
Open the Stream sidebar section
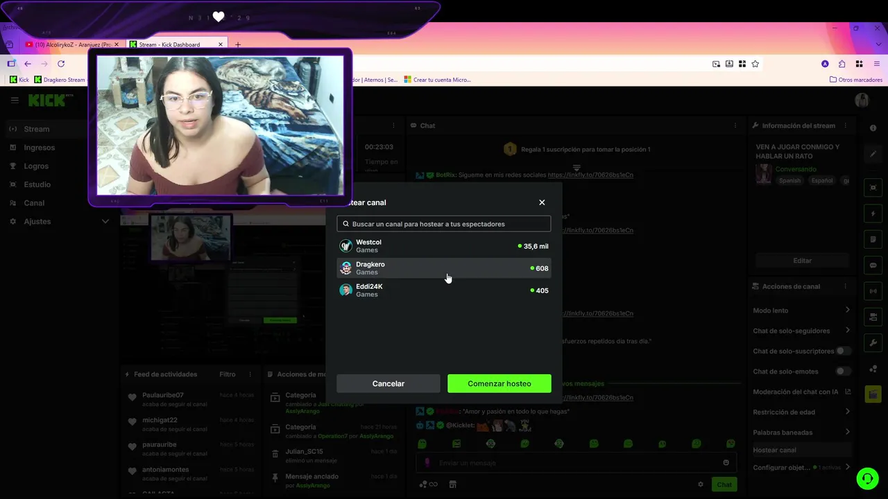point(37,129)
